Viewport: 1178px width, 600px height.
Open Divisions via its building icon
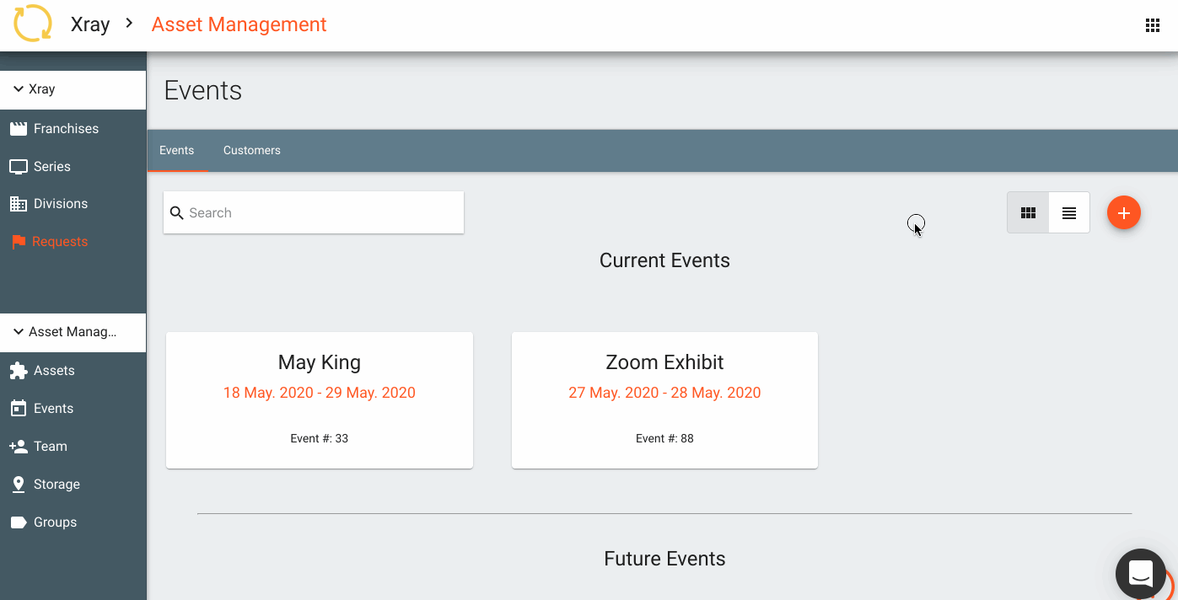click(19, 204)
